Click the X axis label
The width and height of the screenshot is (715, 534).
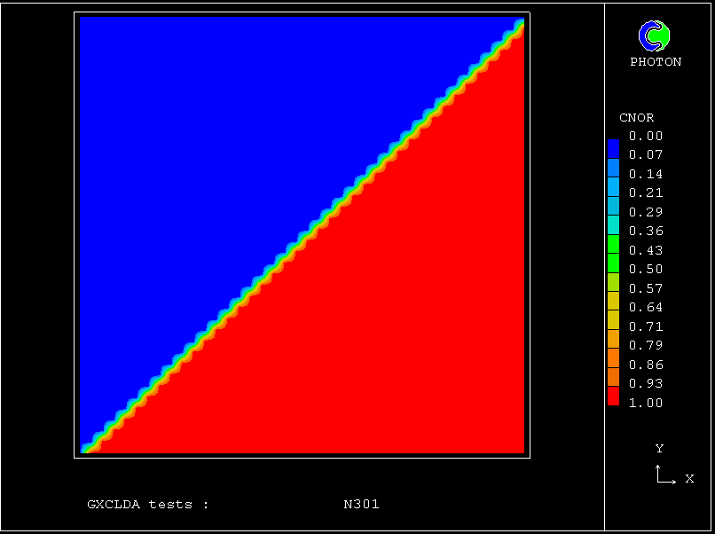689,479
